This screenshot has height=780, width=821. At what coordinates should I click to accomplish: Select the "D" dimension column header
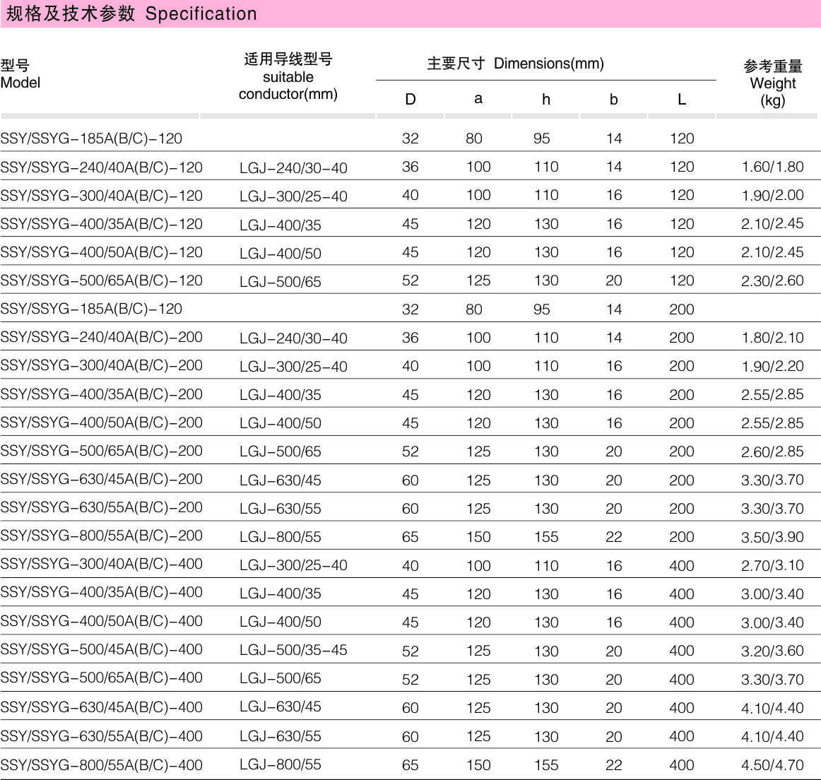pos(410,99)
